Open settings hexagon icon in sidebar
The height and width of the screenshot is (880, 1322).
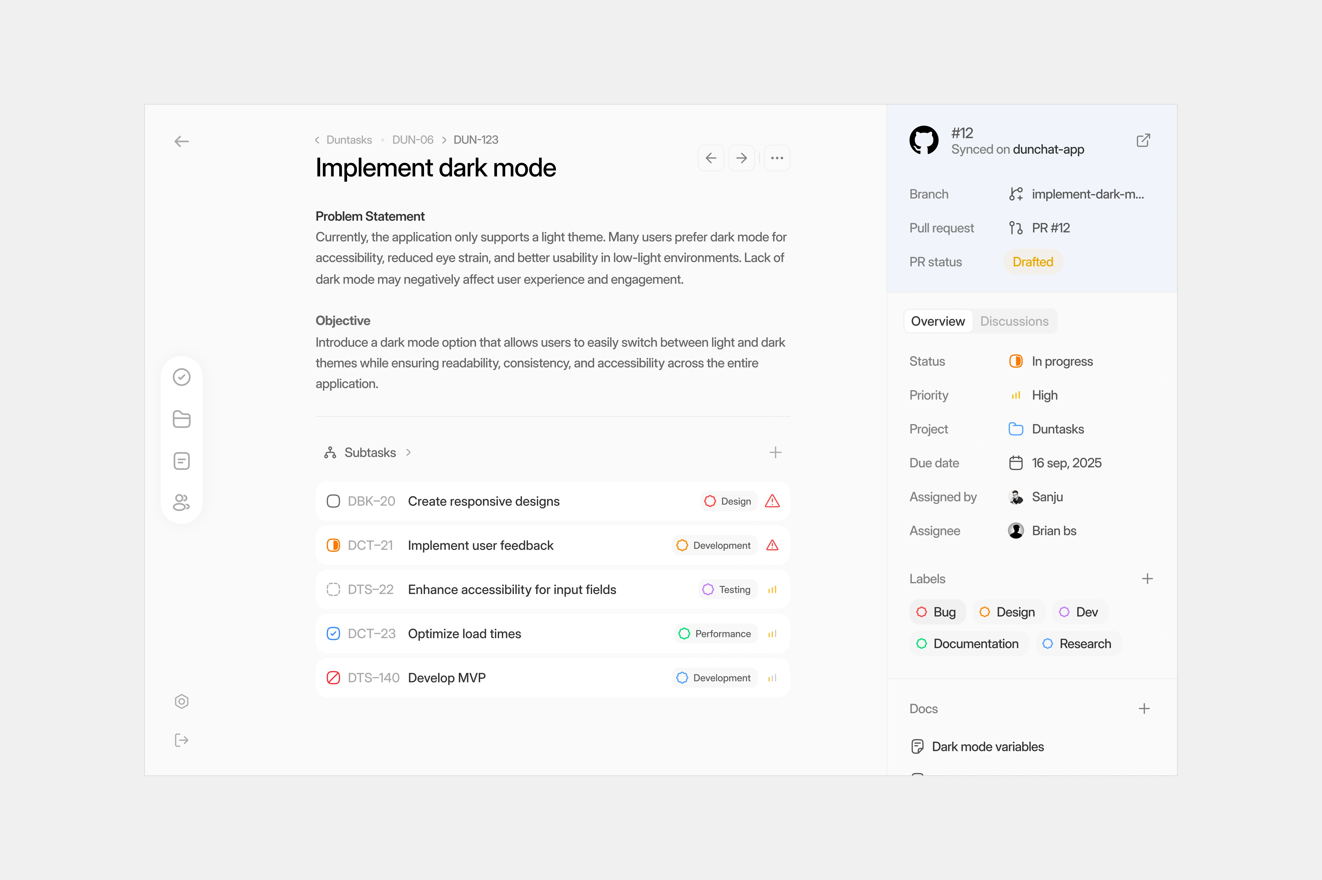tap(181, 702)
